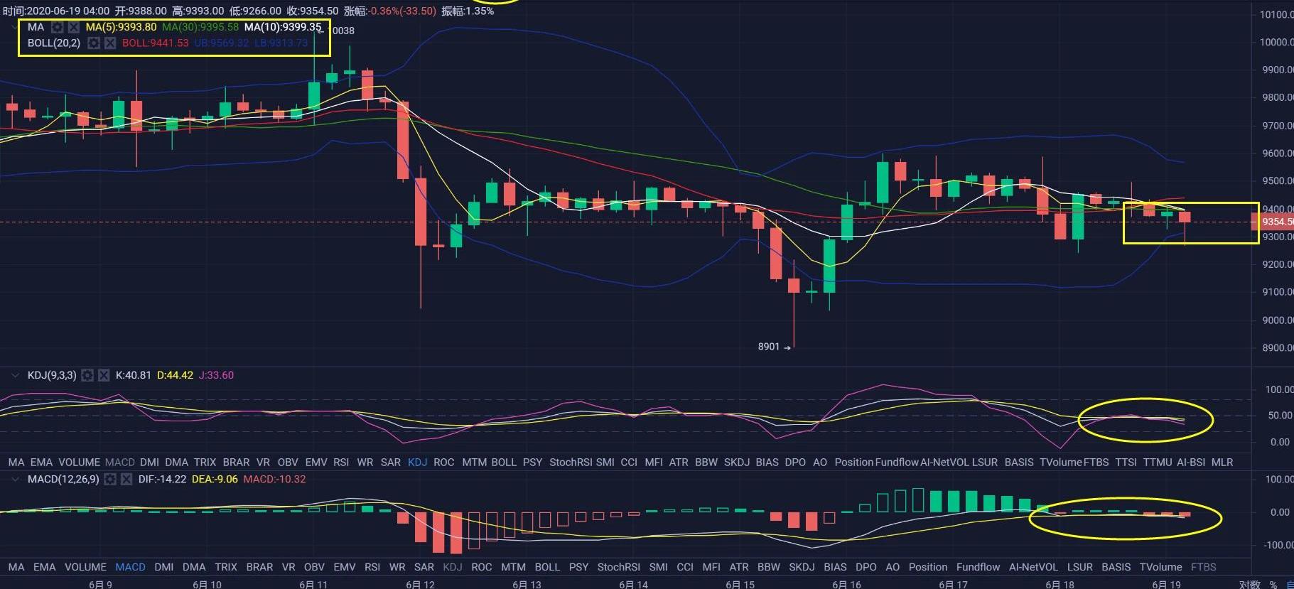This screenshot has width=1294, height=589.
Task: Switch KDJ panel to RSI indicator
Action: point(341,463)
